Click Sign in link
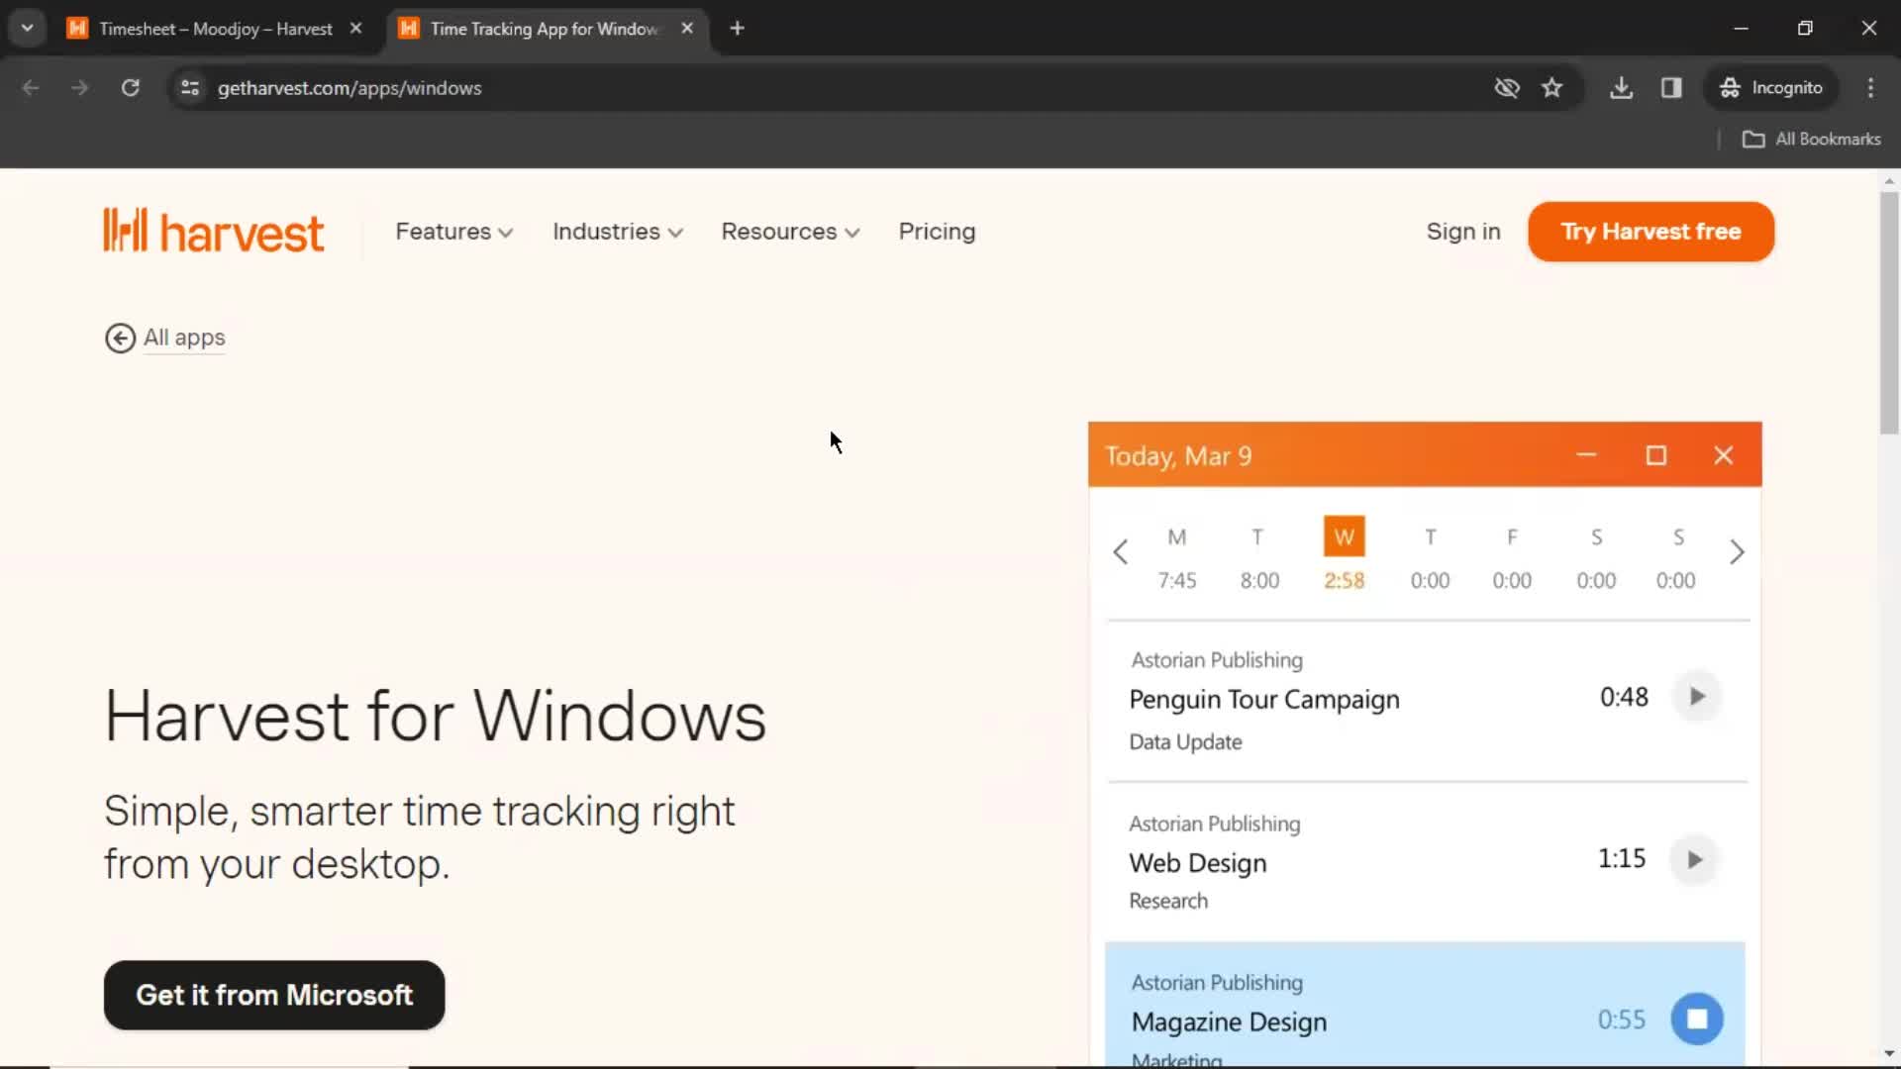 (1463, 231)
